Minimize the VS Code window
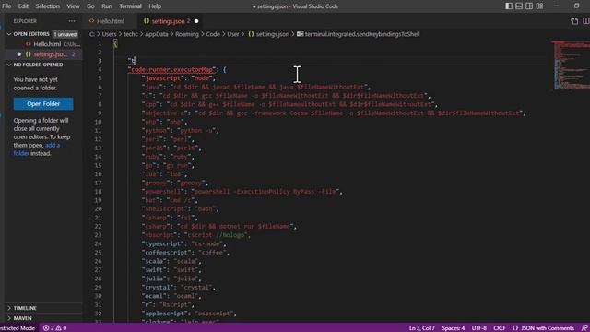The height and width of the screenshot is (332, 590). pos(555,6)
